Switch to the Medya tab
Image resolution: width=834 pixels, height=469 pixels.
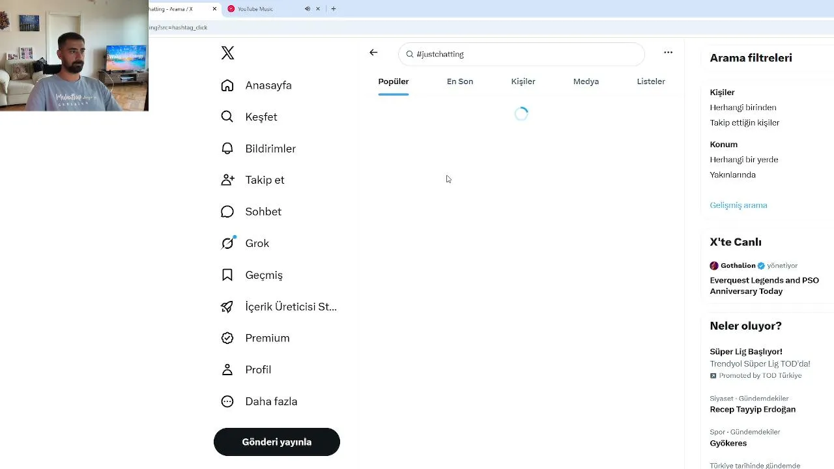[x=586, y=81]
